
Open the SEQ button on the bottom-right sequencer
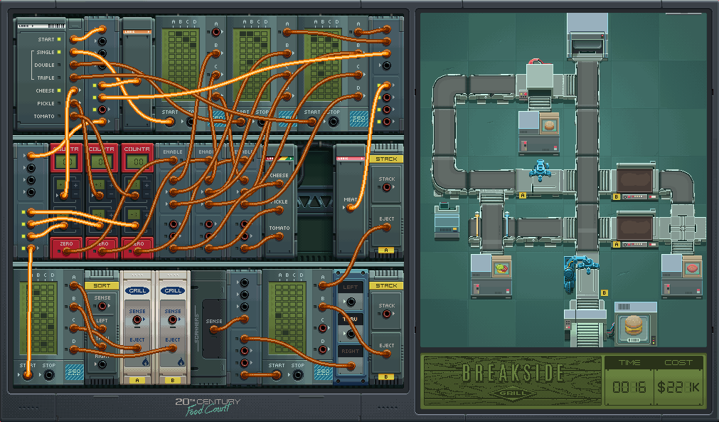pyautogui.click(x=324, y=372)
